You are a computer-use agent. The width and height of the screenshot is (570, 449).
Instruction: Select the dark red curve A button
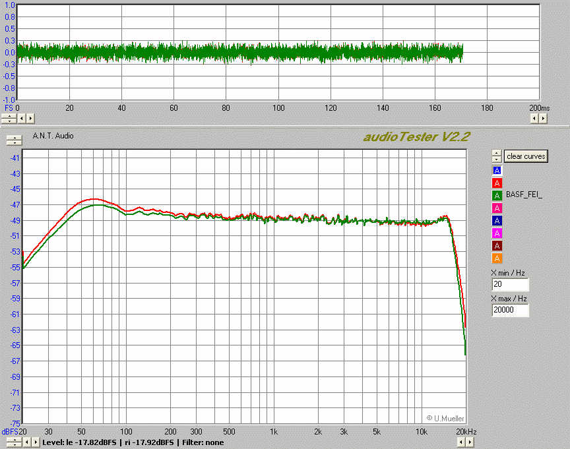tap(497, 245)
